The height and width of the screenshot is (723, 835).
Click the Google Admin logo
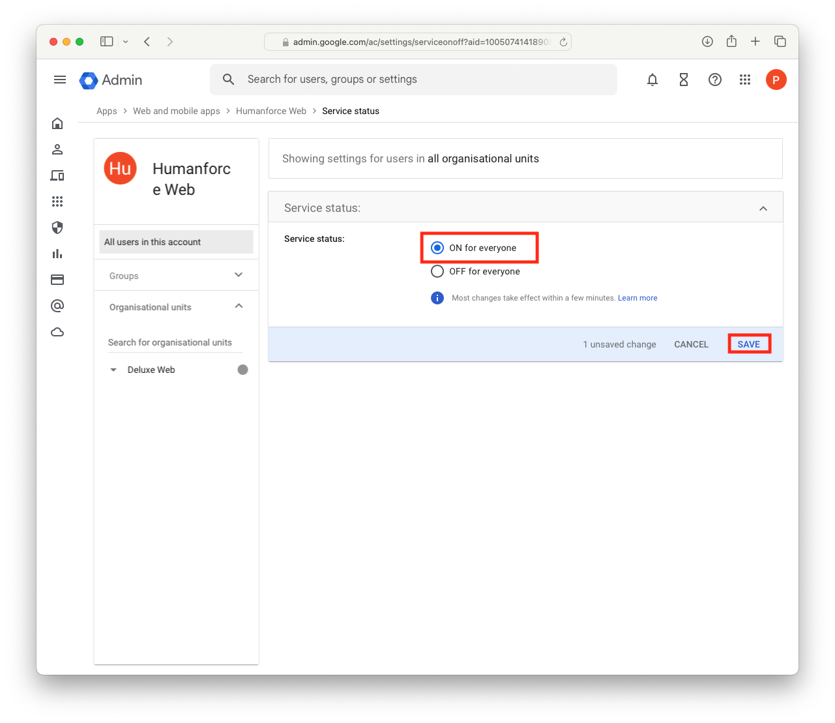pyautogui.click(x=111, y=80)
